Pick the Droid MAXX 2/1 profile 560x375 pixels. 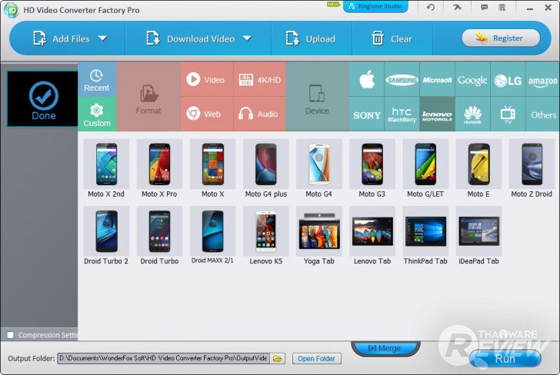tap(212, 236)
